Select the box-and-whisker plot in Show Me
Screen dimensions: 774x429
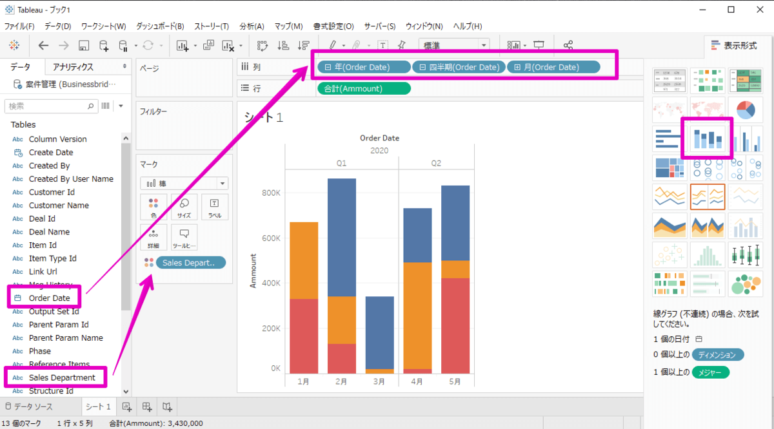tap(745, 254)
